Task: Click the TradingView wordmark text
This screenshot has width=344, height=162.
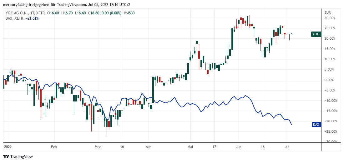Action: click(x=22, y=156)
